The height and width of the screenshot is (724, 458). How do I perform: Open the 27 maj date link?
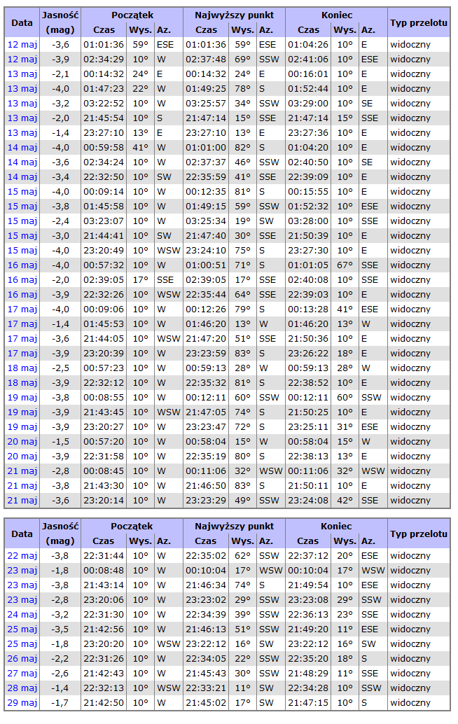click(x=22, y=674)
